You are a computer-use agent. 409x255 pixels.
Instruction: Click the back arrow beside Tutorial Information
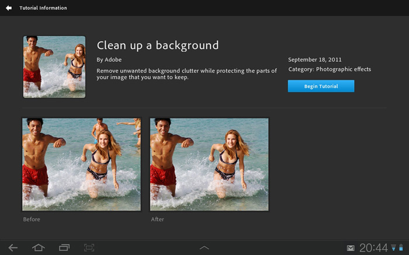pyautogui.click(x=9, y=8)
